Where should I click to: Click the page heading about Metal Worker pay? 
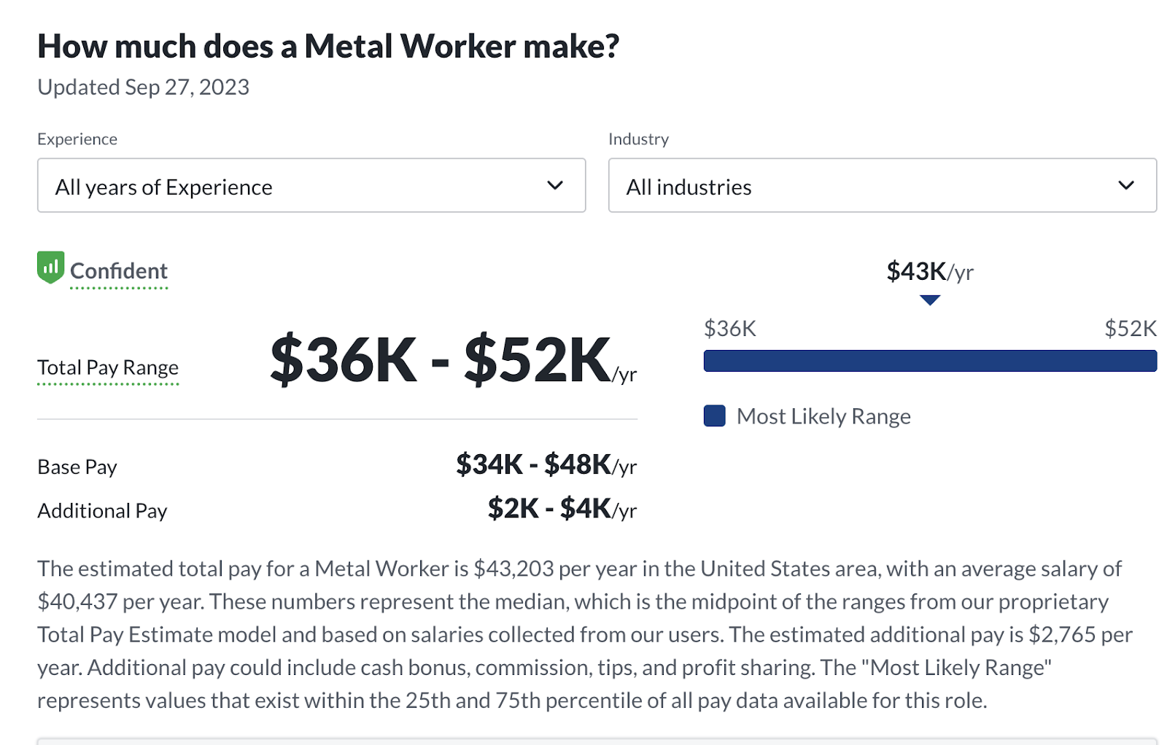pyautogui.click(x=328, y=47)
